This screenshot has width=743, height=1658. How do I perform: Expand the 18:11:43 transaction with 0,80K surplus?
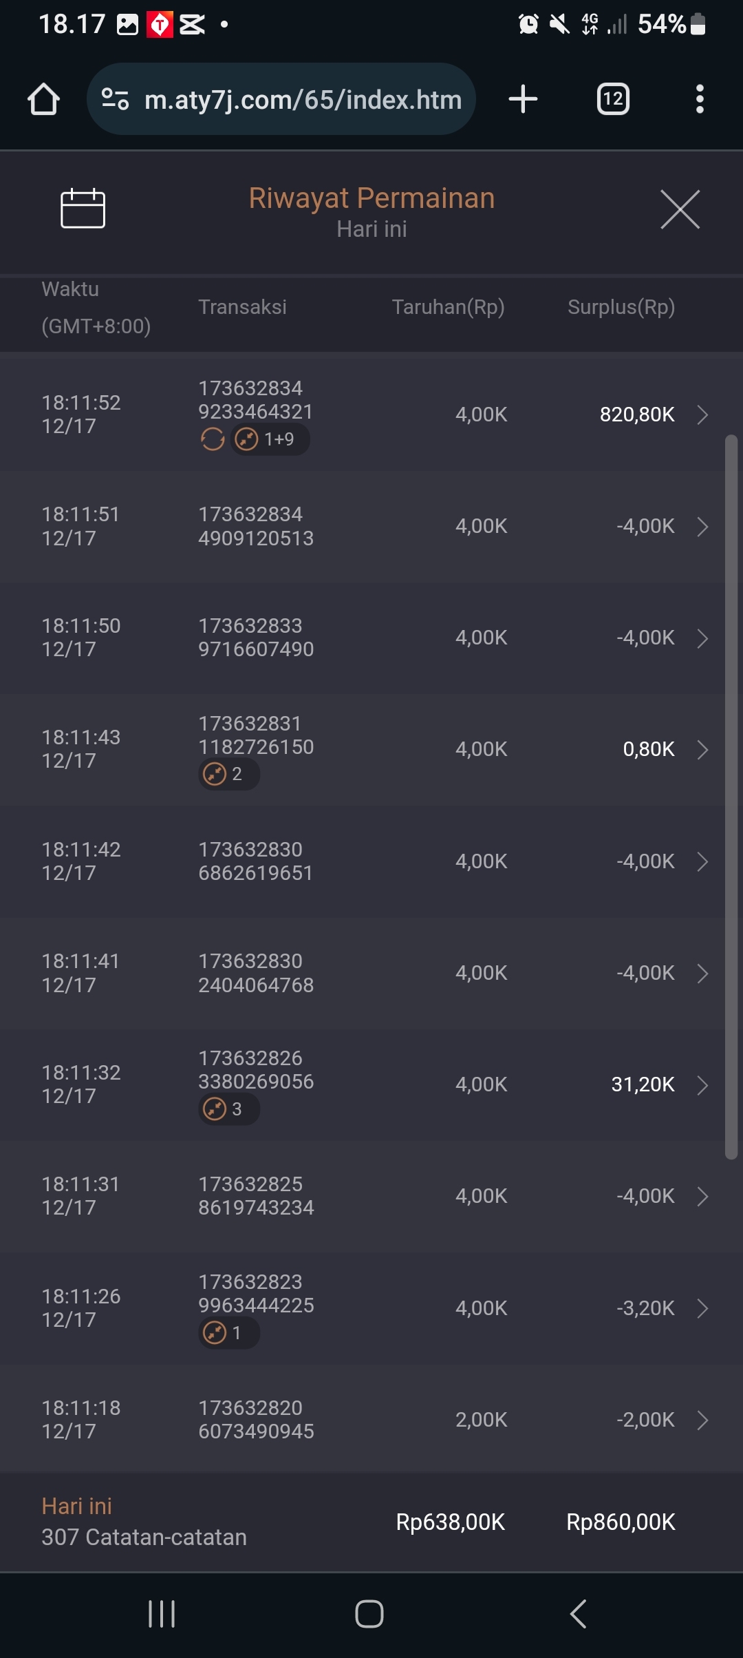(x=702, y=750)
